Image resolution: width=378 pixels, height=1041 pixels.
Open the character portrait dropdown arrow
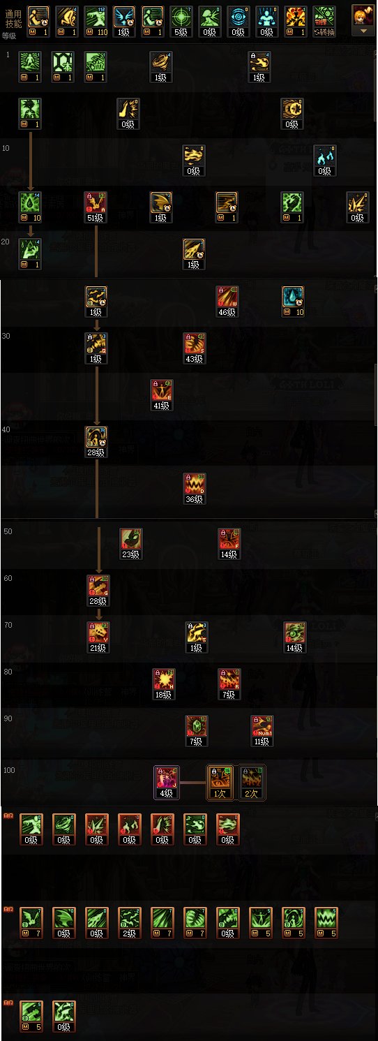(x=362, y=31)
